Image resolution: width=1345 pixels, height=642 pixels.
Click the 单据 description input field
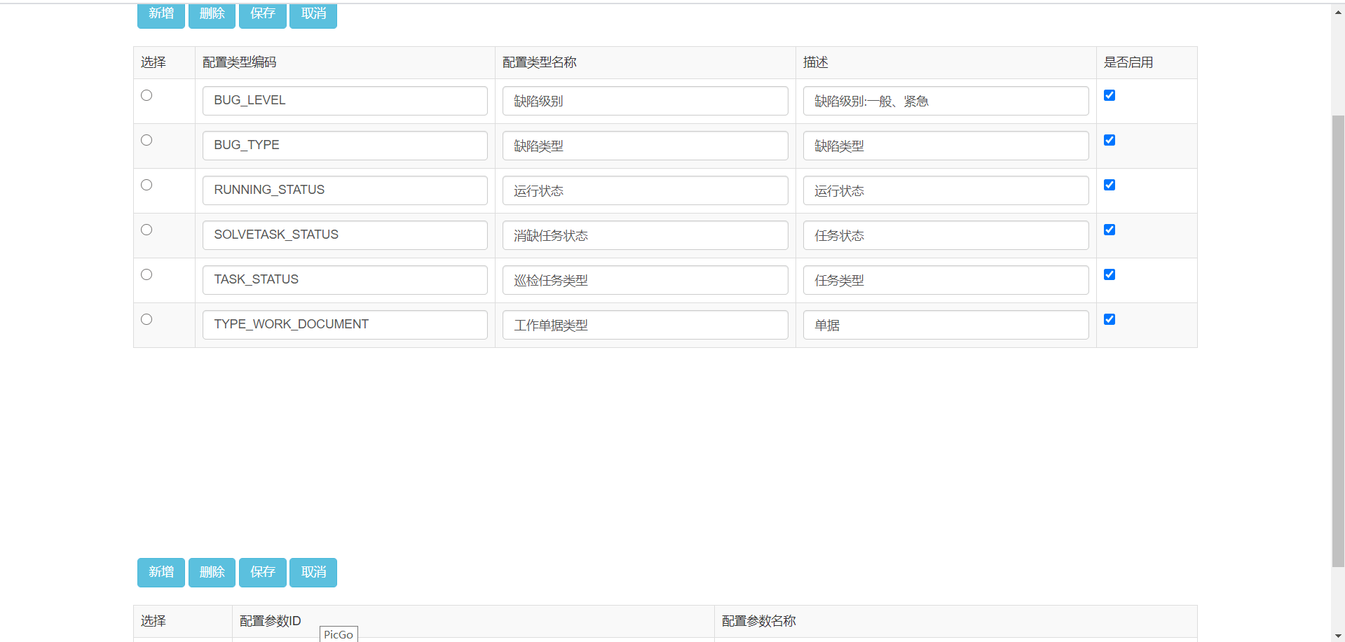click(945, 325)
